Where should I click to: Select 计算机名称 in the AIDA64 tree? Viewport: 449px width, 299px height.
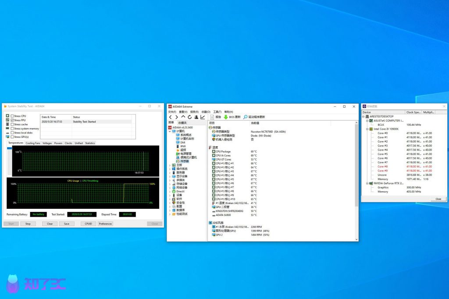pyautogui.click(x=185, y=139)
